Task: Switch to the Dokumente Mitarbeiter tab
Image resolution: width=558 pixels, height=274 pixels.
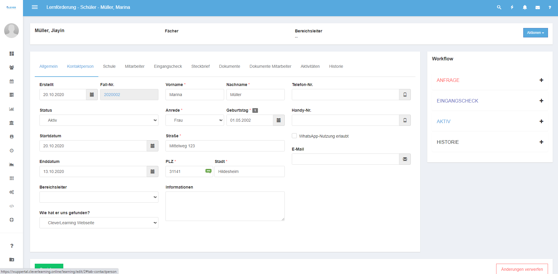Action: (x=270, y=66)
